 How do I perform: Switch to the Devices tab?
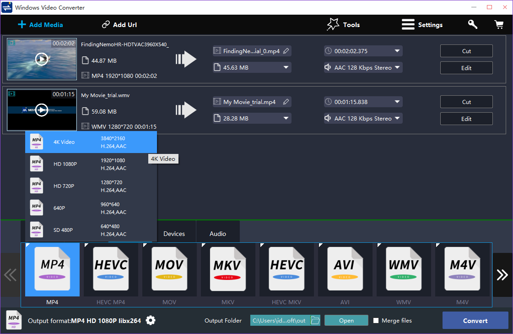(175, 234)
